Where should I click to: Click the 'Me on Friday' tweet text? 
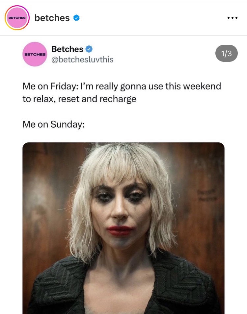[122, 92]
